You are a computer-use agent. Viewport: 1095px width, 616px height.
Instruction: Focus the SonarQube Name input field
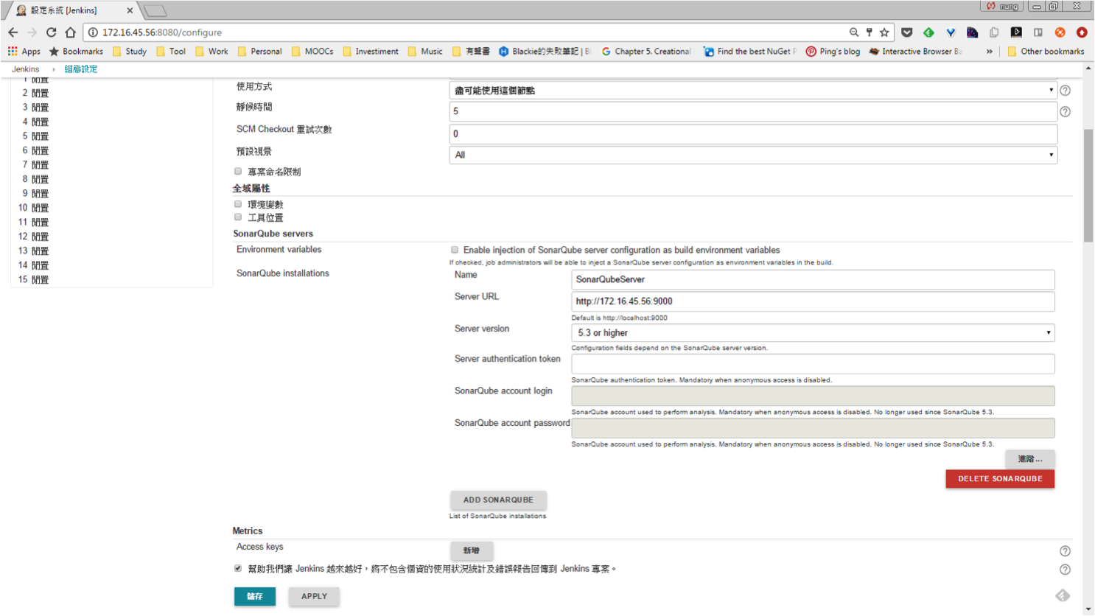point(813,280)
